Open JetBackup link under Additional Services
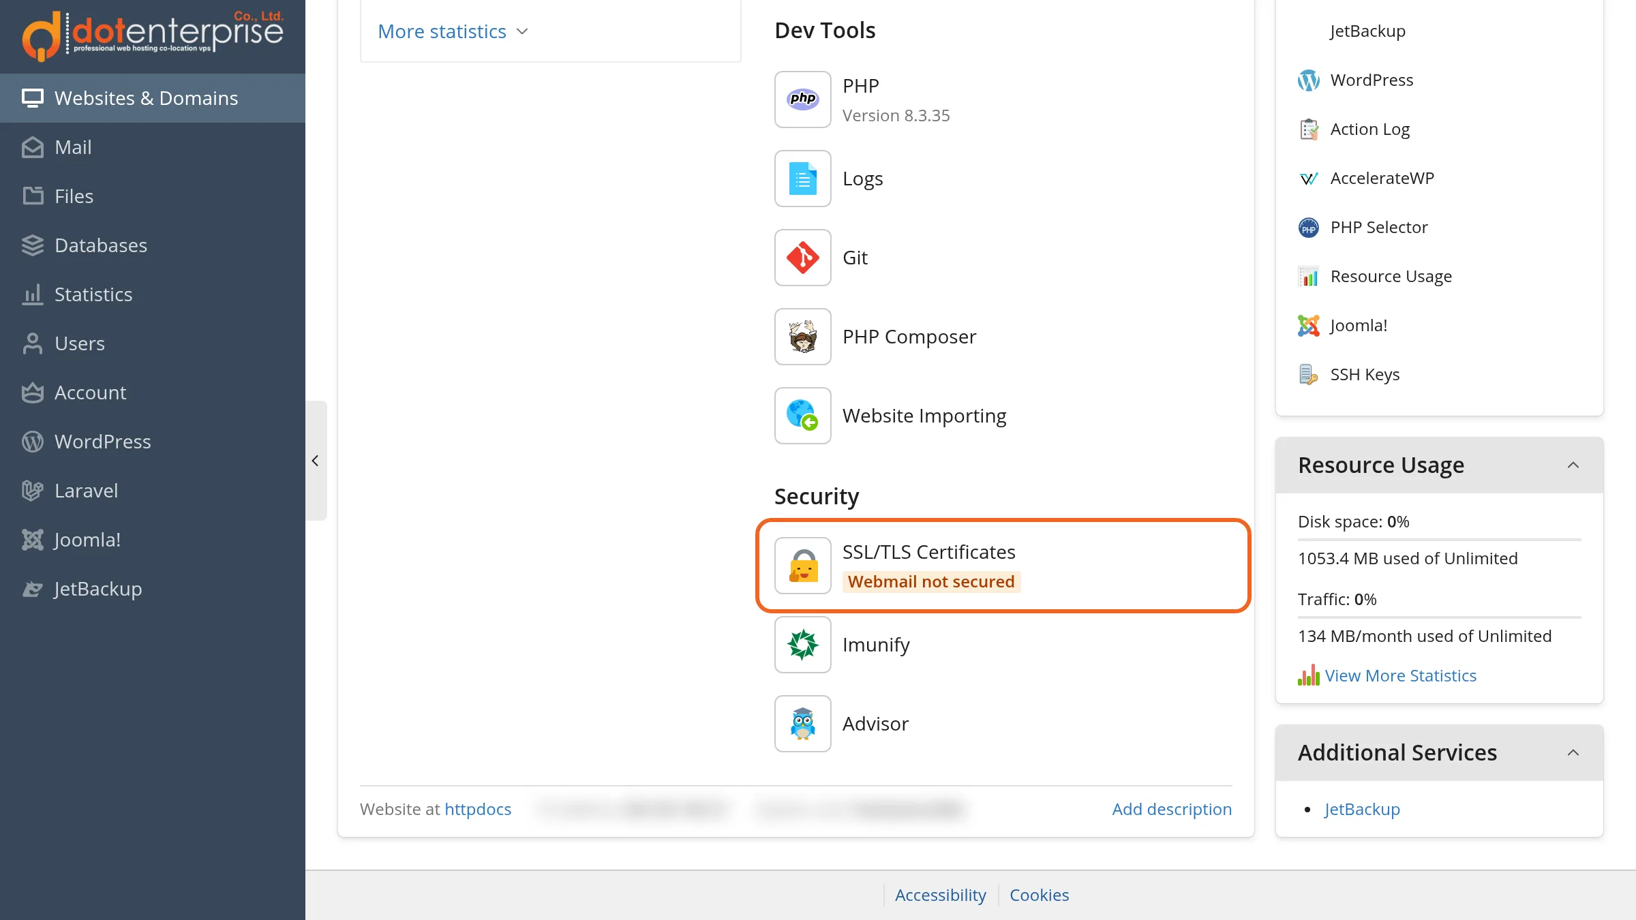The height and width of the screenshot is (920, 1636). pos(1362,809)
